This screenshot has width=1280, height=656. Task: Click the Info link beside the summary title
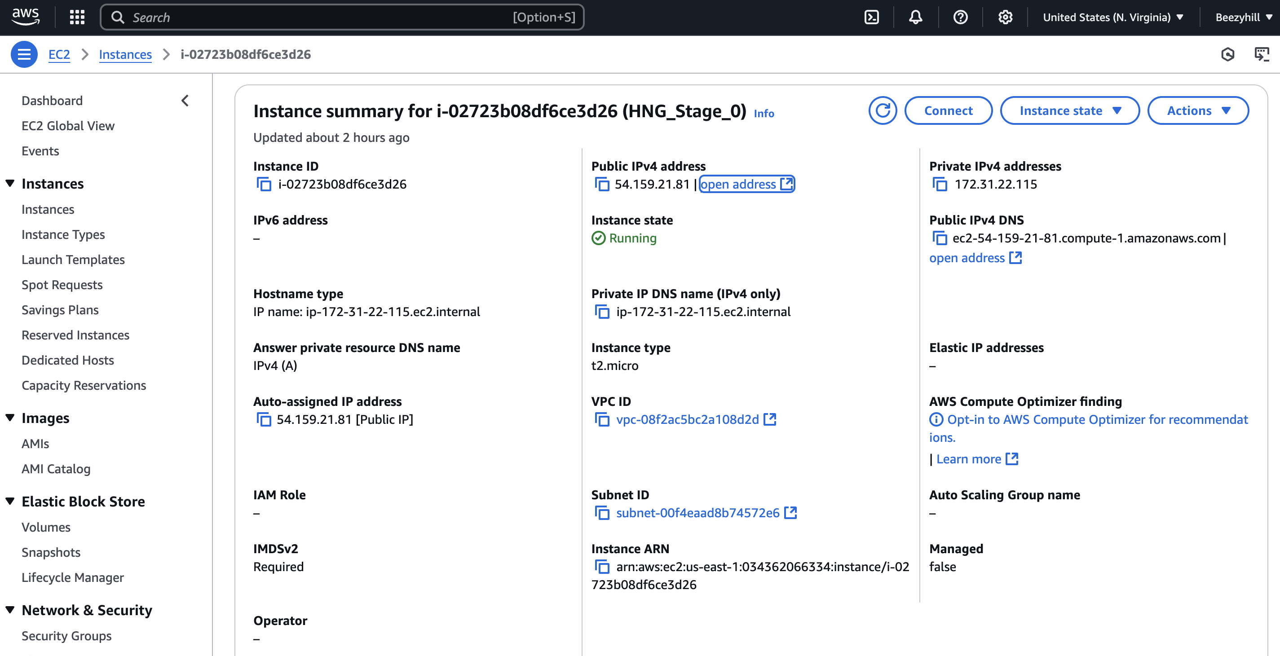[764, 113]
